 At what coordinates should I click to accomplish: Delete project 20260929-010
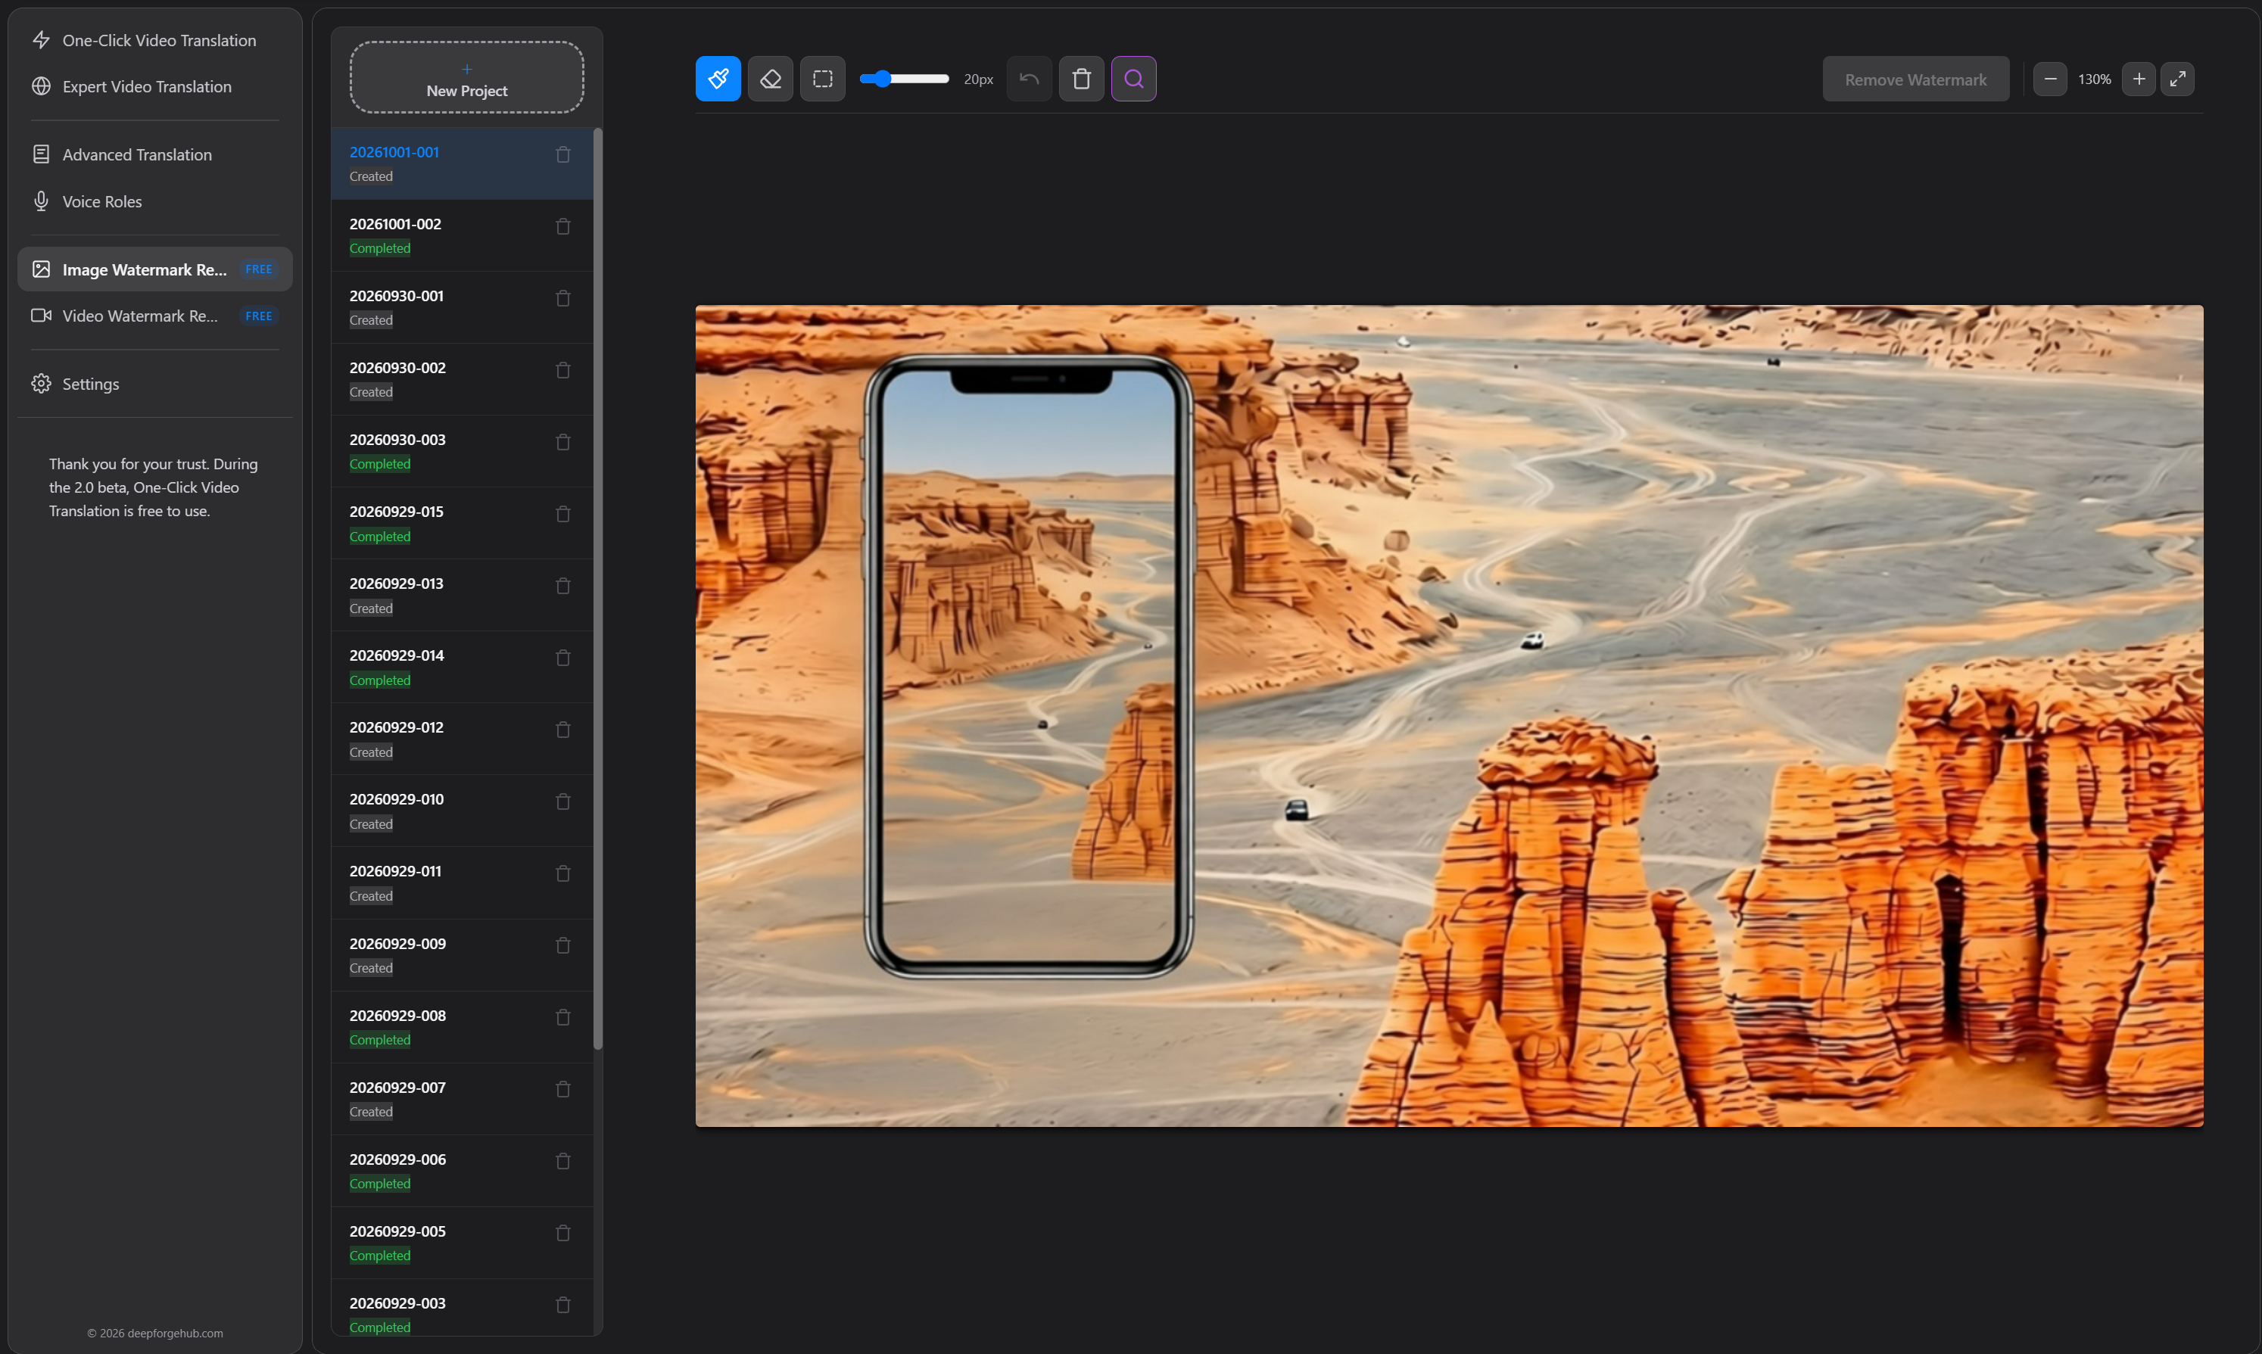pos(563,802)
